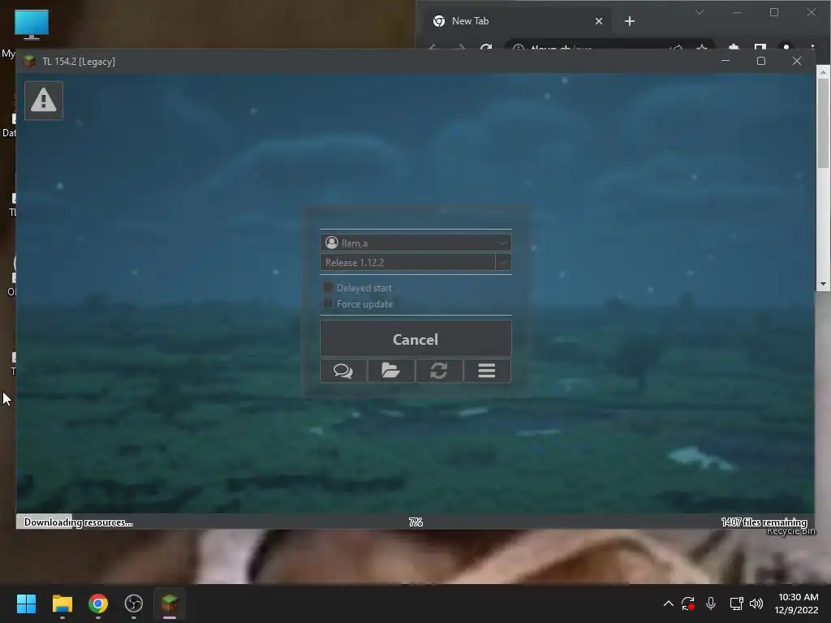Image resolution: width=831 pixels, height=623 pixels.
Task: Select the My PC monitor desktop icon
Action: click(x=32, y=25)
